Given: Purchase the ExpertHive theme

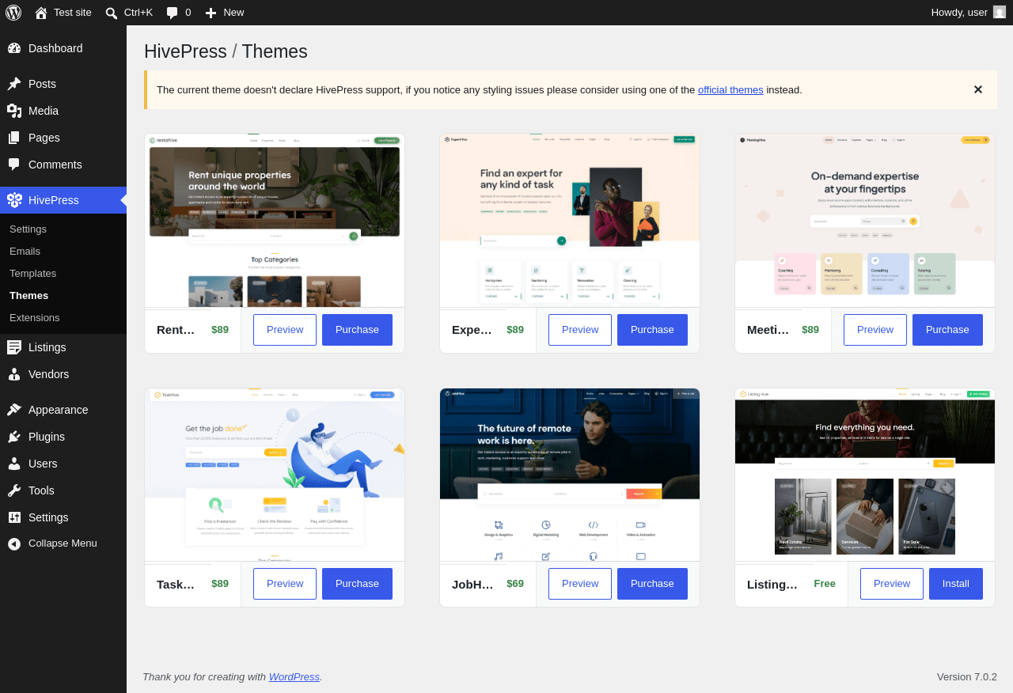Looking at the screenshot, I should (x=652, y=330).
